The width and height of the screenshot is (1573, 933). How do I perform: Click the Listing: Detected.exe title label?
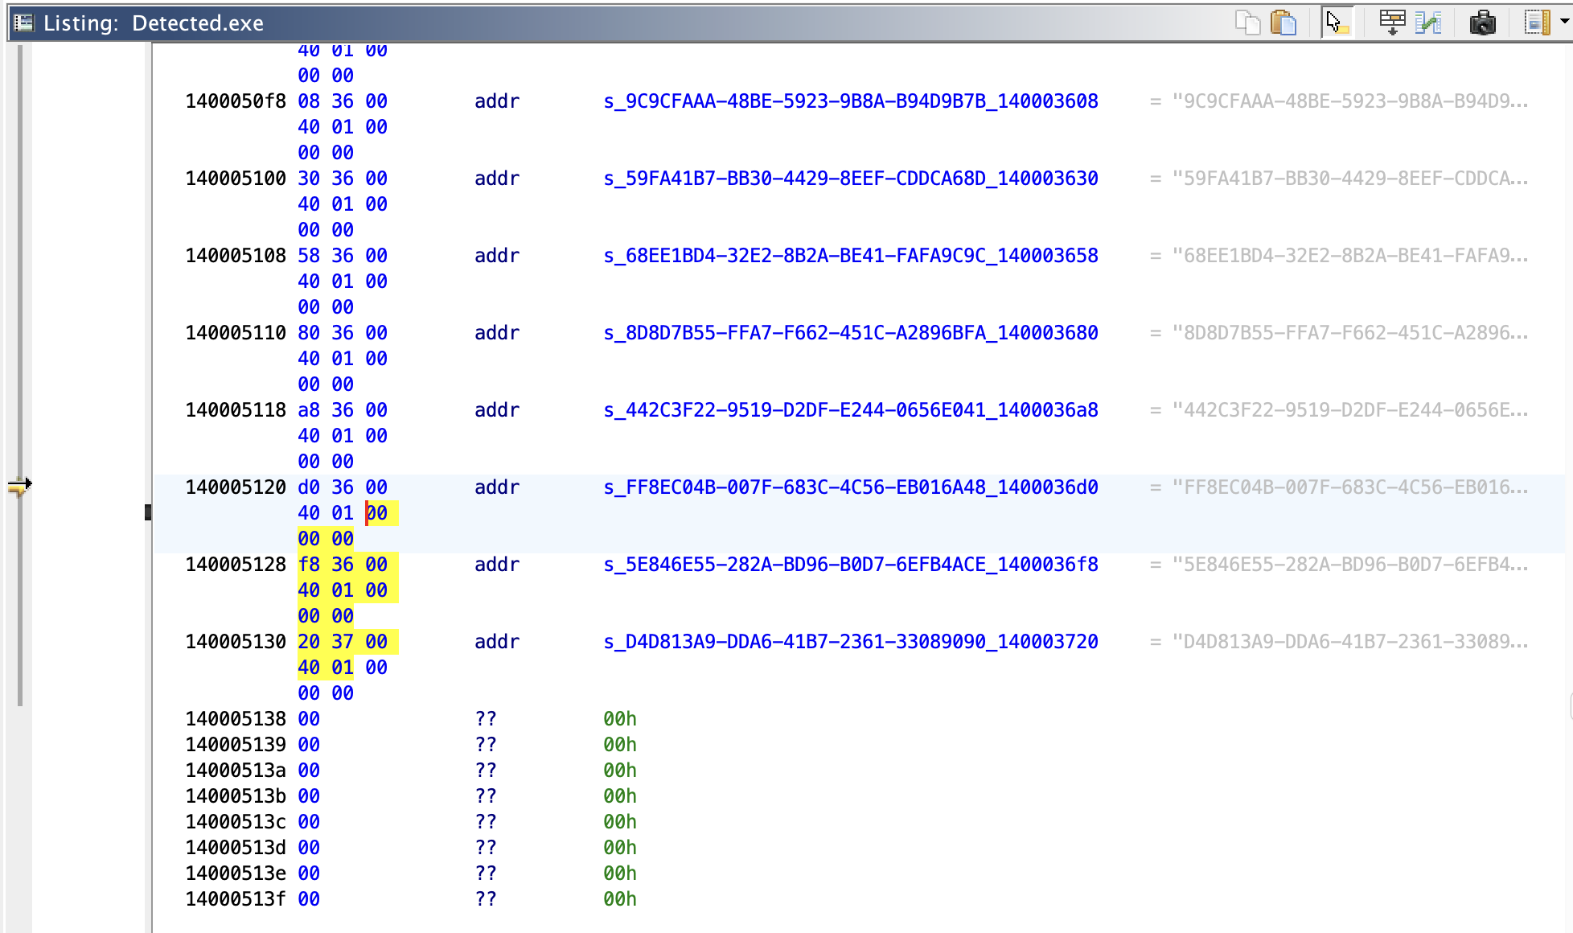[x=153, y=23]
